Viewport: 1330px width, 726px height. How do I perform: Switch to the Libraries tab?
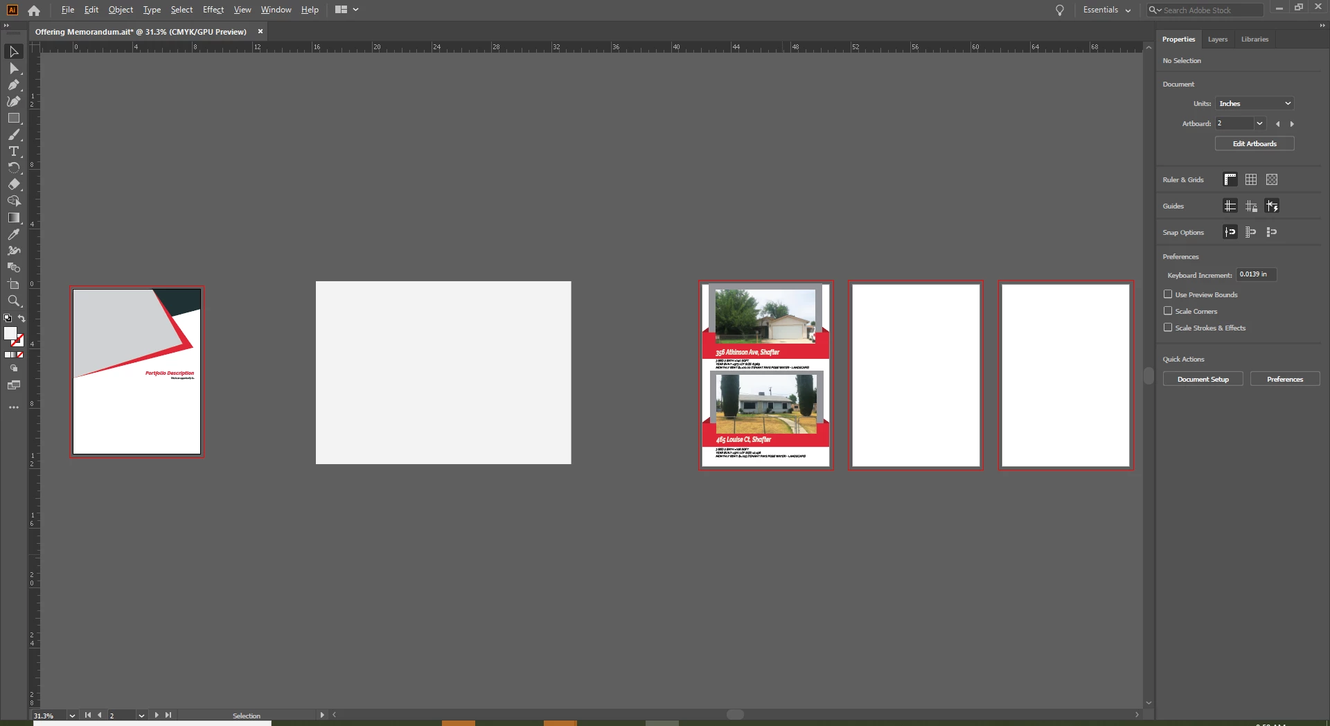[1254, 39]
